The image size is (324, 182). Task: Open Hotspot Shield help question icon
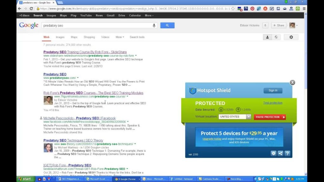pyautogui.click(x=287, y=153)
